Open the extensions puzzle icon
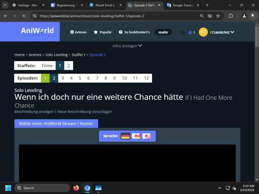 231,16
